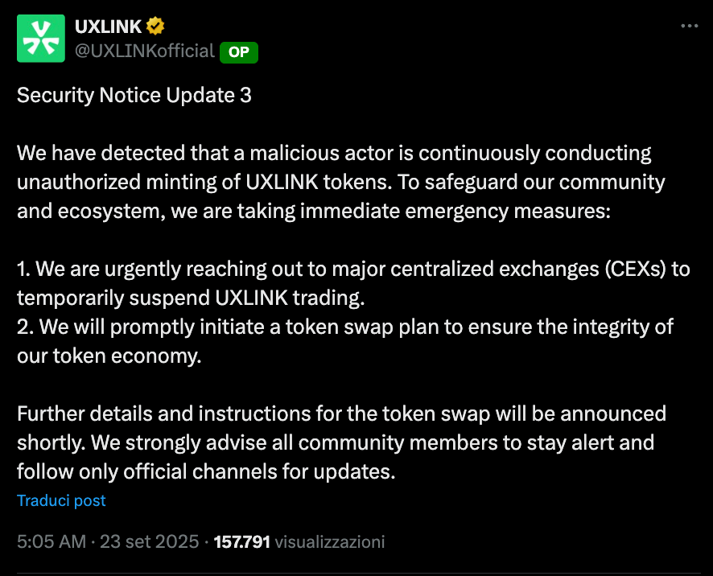This screenshot has width=713, height=576.
Task: Click the gold verified badge
Action: [x=155, y=27]
